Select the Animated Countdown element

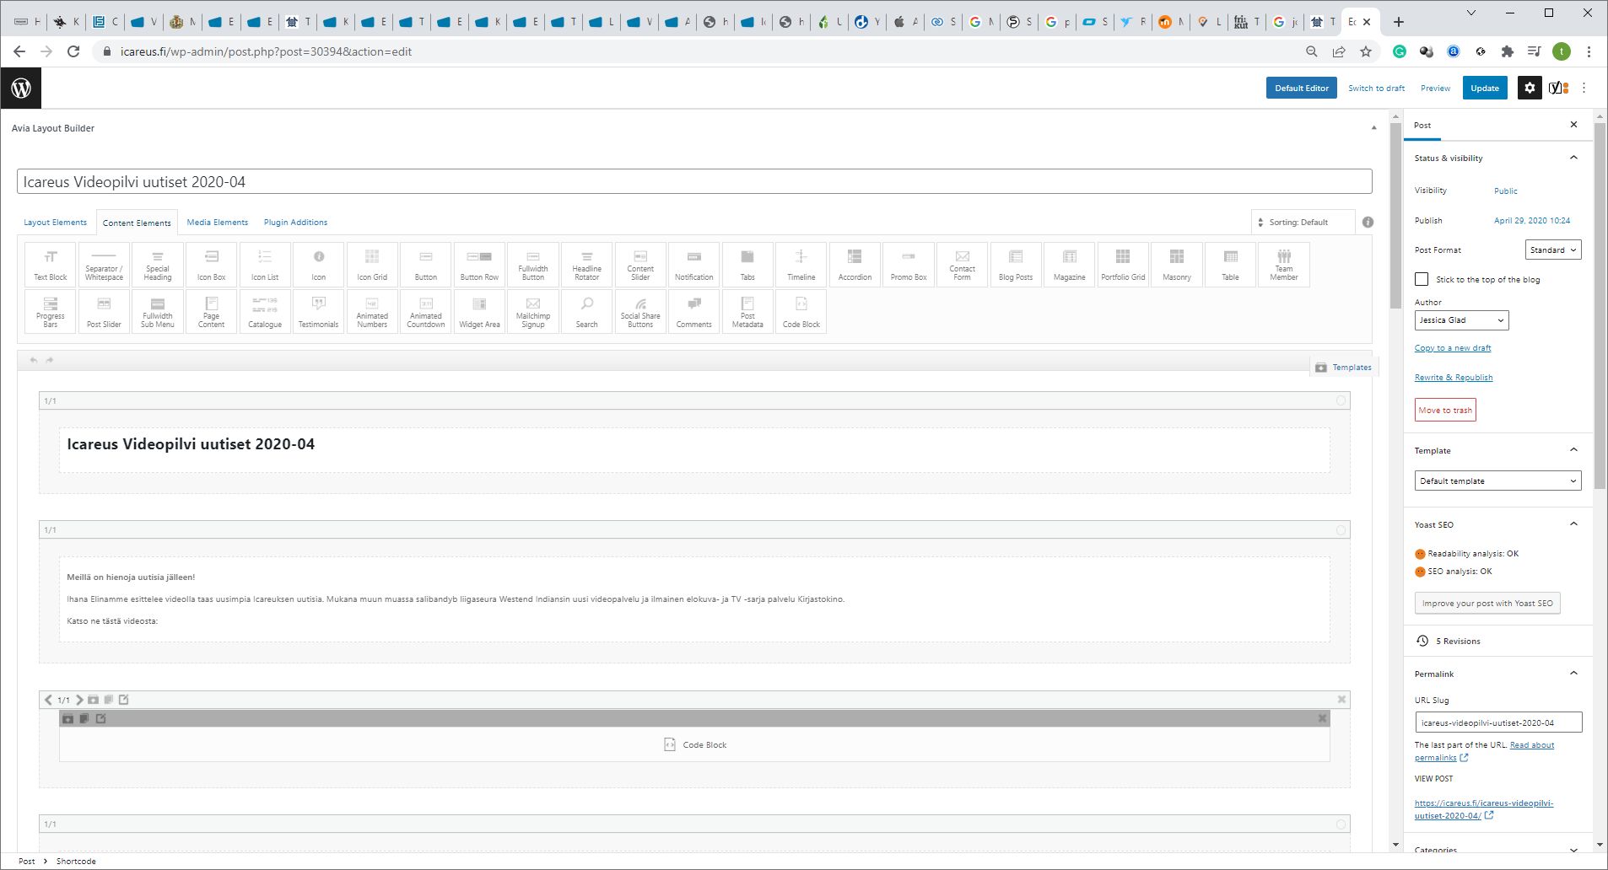[x=426, y=312]
